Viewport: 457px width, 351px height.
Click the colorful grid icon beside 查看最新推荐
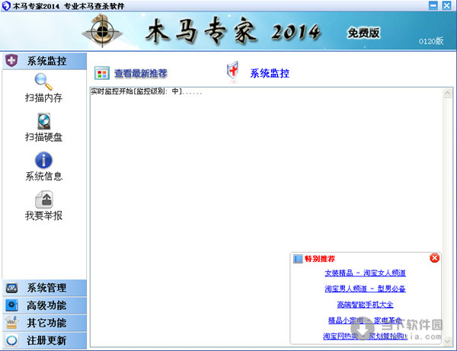[102, 73]
